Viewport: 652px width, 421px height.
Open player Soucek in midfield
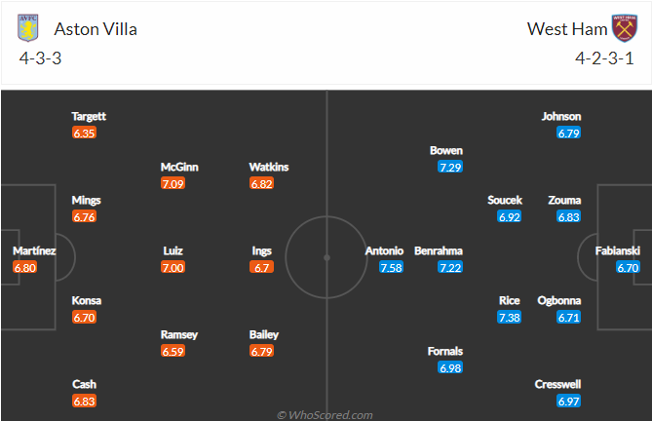[x=505, y=200]
